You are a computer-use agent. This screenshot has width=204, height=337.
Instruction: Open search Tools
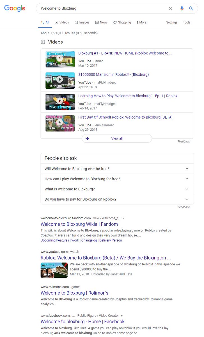click(x=187, y=22)
